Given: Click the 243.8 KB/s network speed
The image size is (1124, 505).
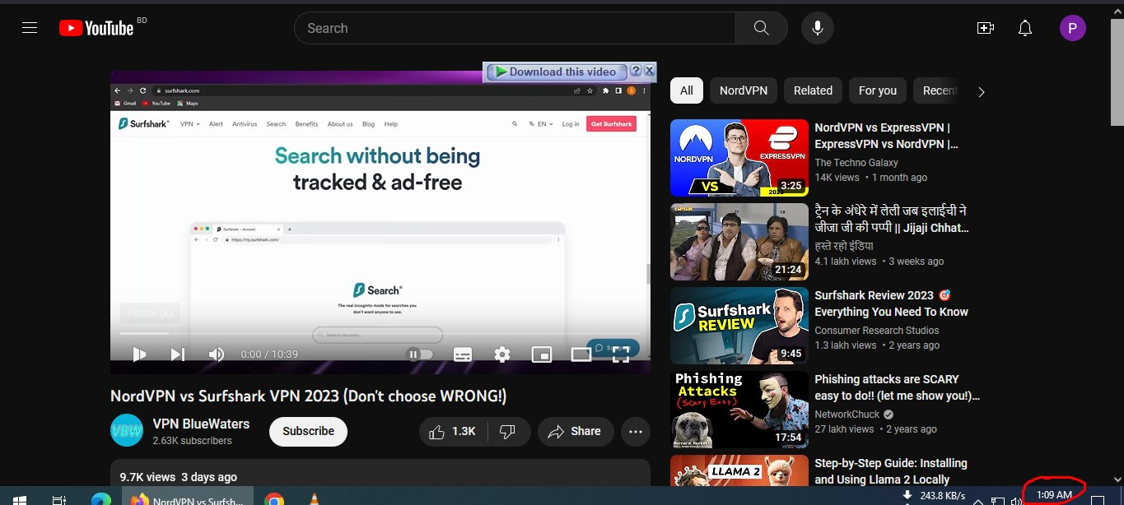Looking at the screenshot, I should (x=943, y=496).
